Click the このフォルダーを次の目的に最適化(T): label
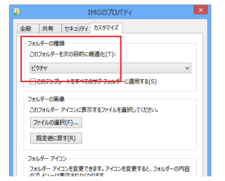 (x=72, y=54)
